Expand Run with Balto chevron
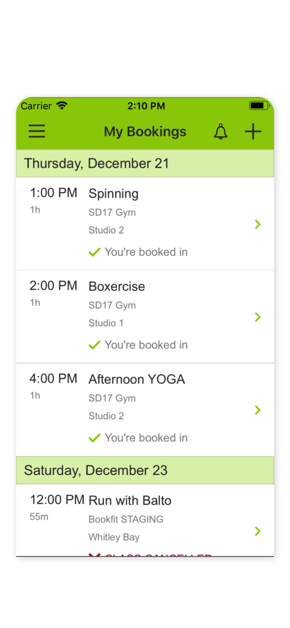Screen dimensions: 290x628 click(258, 531)
